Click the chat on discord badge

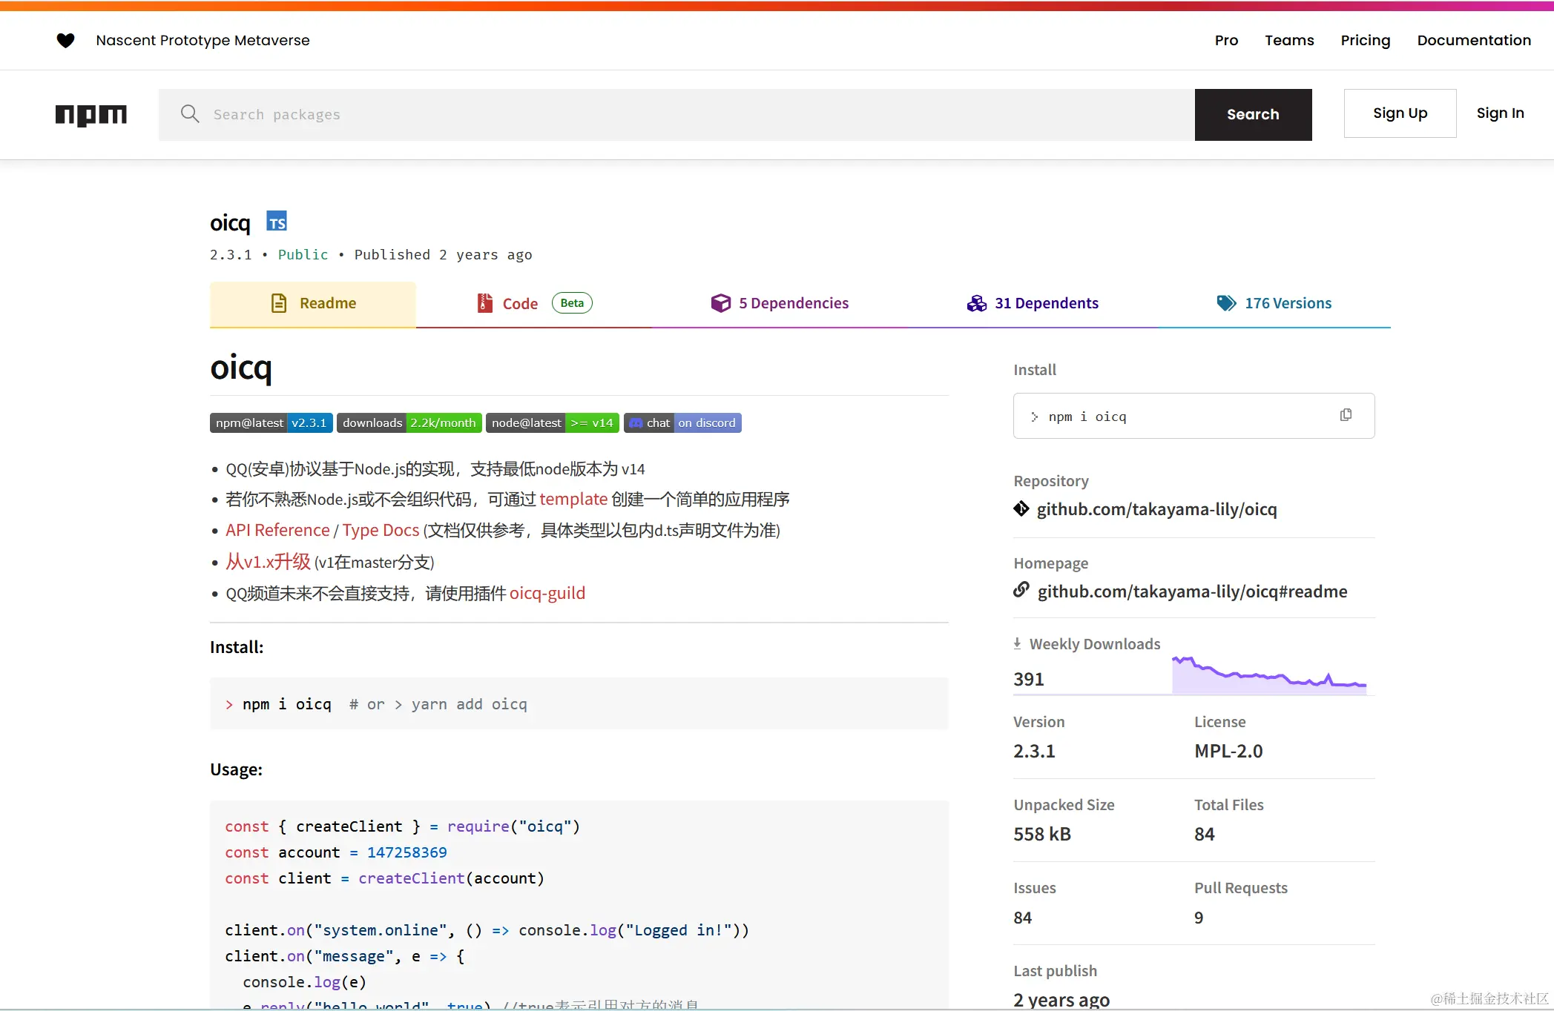point(682,422)
